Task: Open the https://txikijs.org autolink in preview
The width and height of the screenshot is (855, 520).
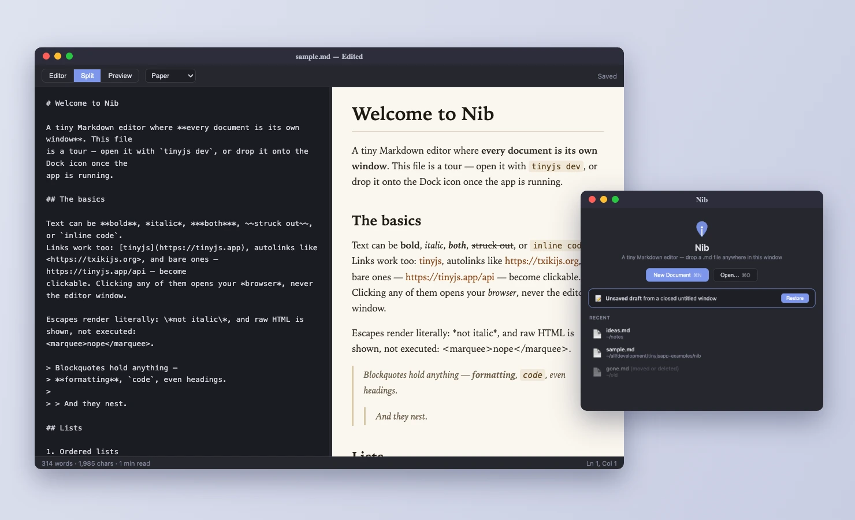Action: (542, 261)
